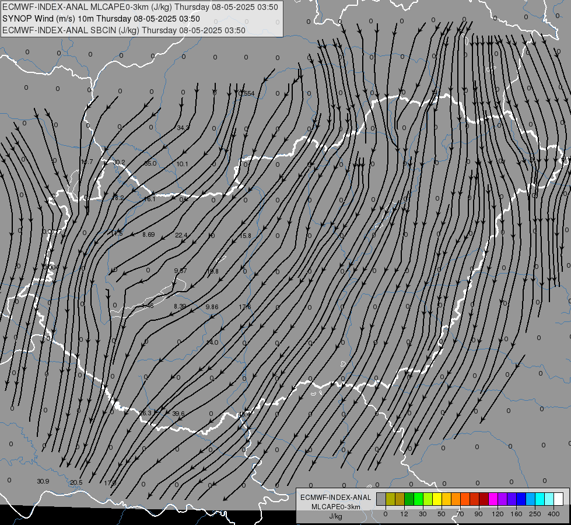Click the SBCIN header line
Screen dimensions: 571x525
(x=124, y=30)
